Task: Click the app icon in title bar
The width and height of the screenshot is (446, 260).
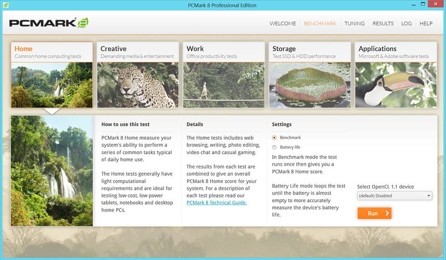Action: coord(6,5)
